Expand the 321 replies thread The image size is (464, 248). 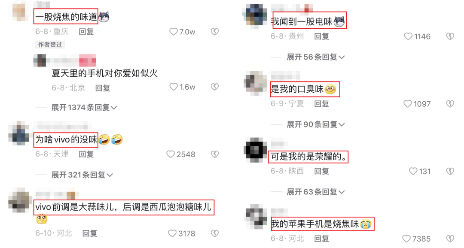coord(82,175)
